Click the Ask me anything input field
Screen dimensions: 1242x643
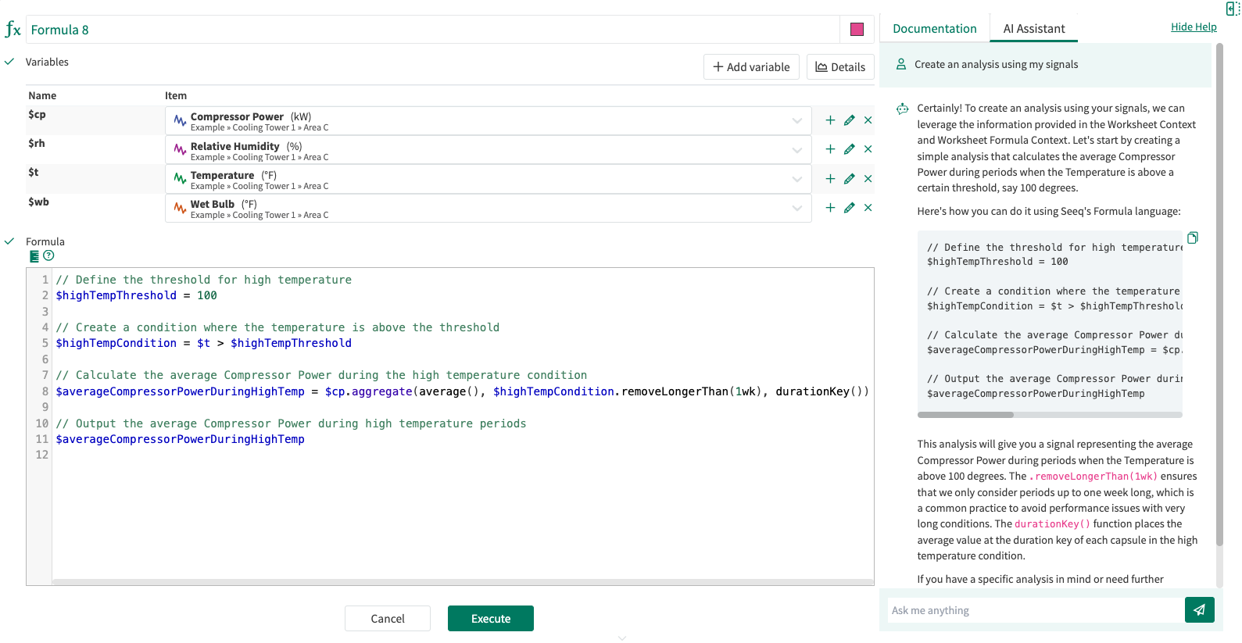pos(1036,610)
